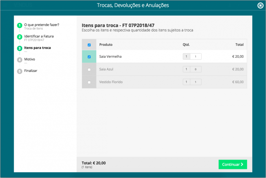266x178 pixels.
Task: Click step 1 circle icon
Action: click(19, 25)
